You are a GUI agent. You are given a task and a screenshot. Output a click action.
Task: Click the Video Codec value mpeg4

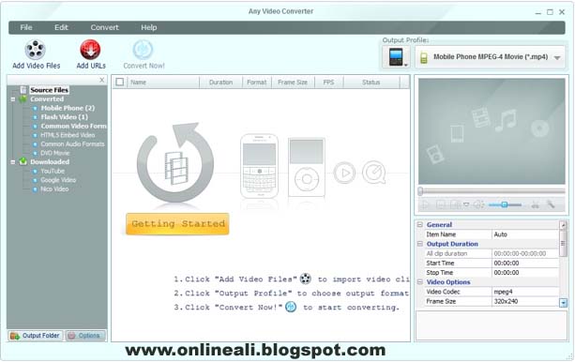click(x=525, y=292)
